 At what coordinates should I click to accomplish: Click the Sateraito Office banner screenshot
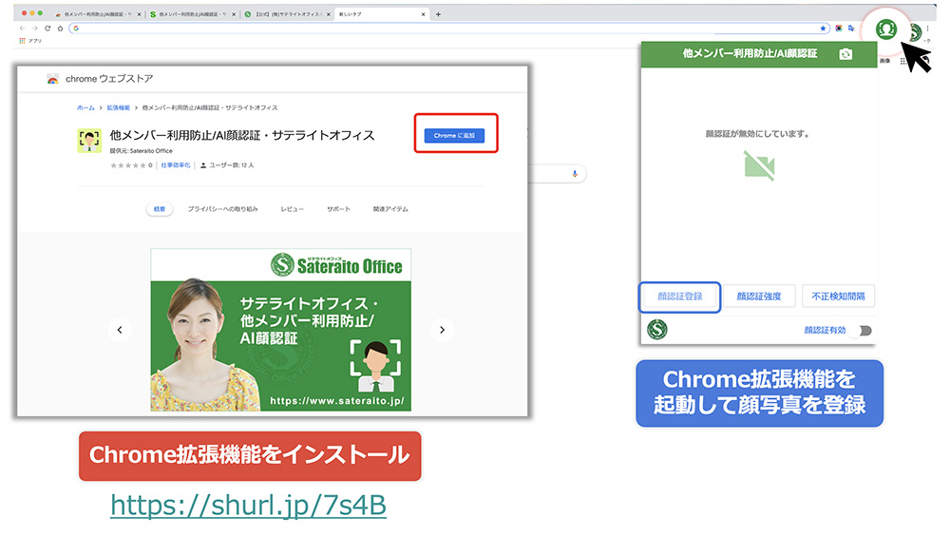[x=281, y=330]
